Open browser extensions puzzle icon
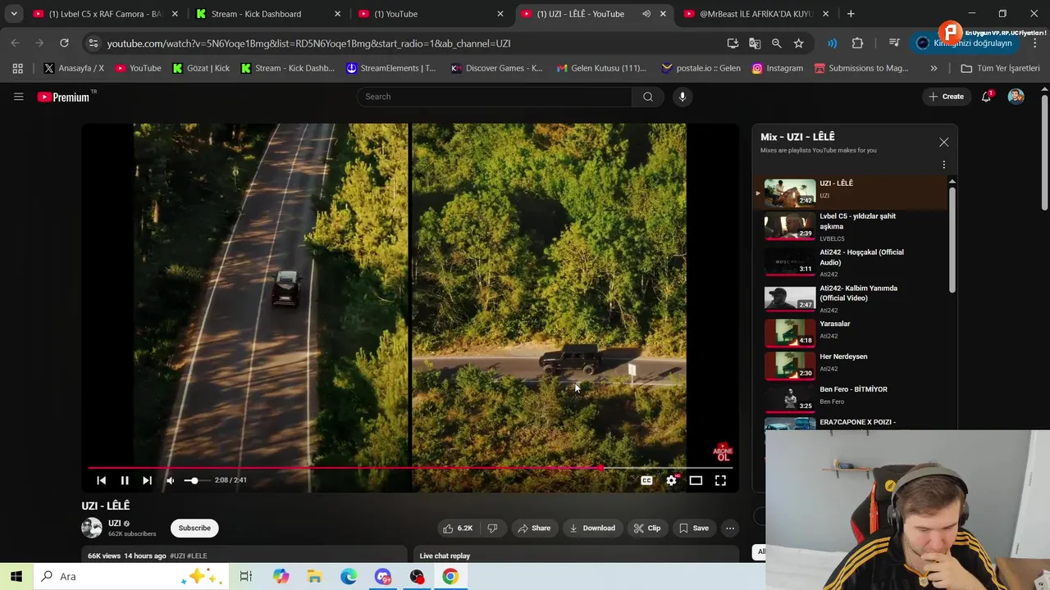Screen dimensions: 1050x590 tap(857, 43)
